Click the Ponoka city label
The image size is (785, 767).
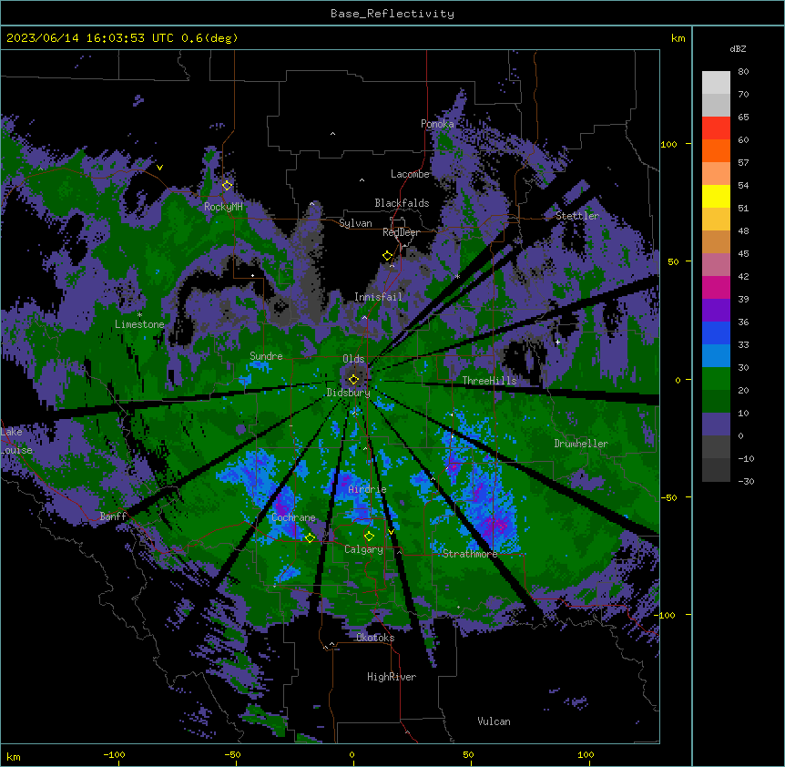coord(437,124)
